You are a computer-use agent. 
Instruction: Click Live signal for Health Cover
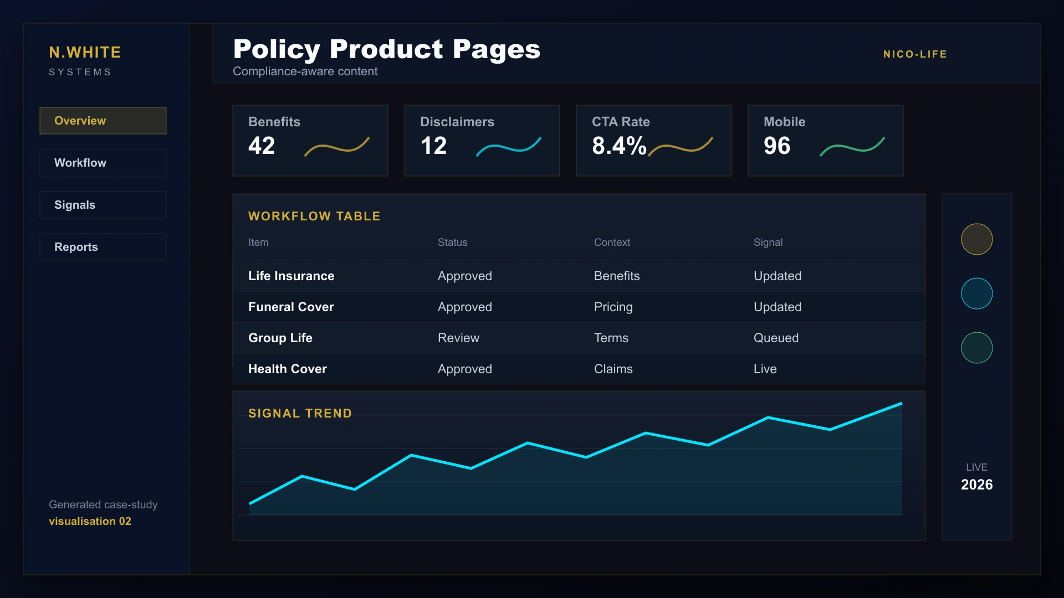[x=765, y=369]
